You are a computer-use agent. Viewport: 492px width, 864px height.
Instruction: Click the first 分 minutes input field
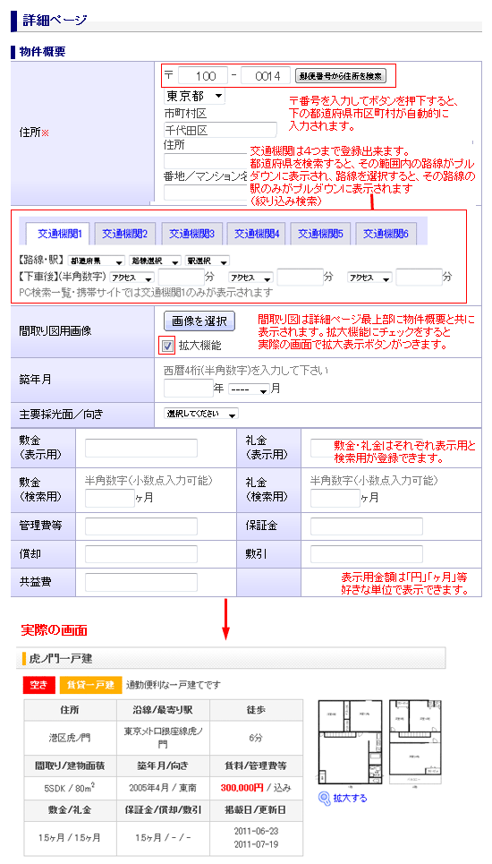181,278
